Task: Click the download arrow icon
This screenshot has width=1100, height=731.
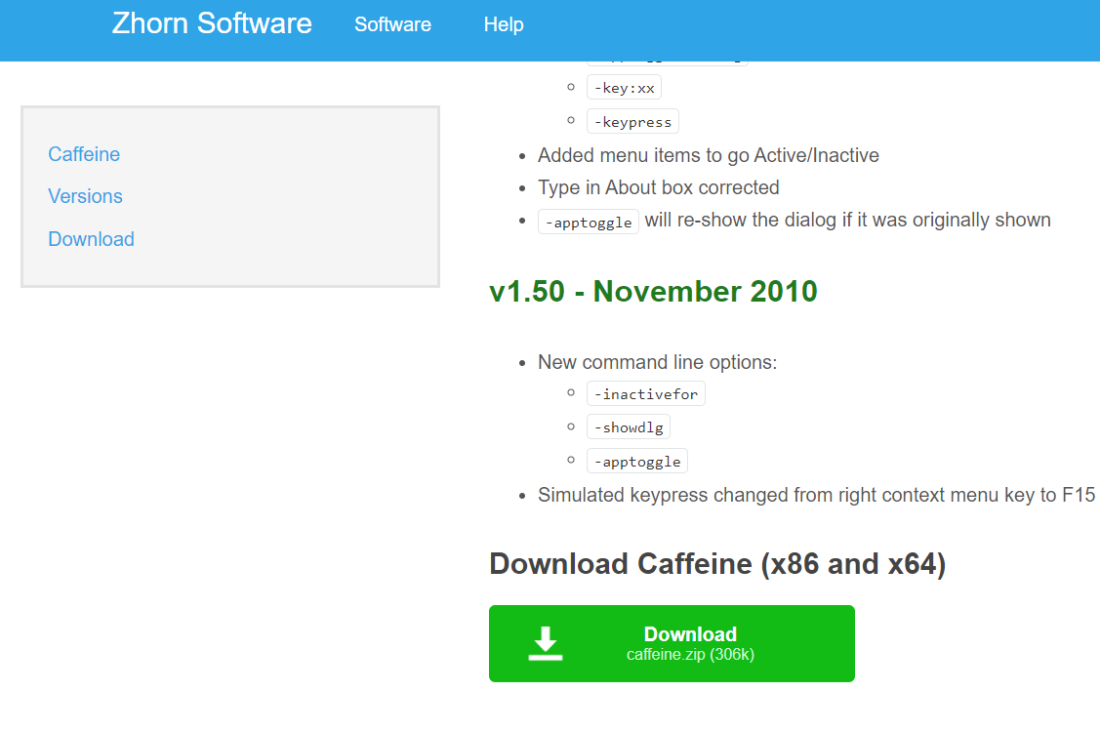Action: 545,643
